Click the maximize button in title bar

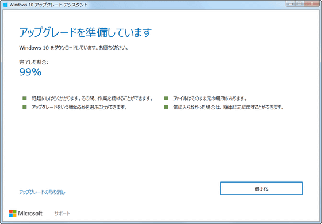[x=300, y=3]
